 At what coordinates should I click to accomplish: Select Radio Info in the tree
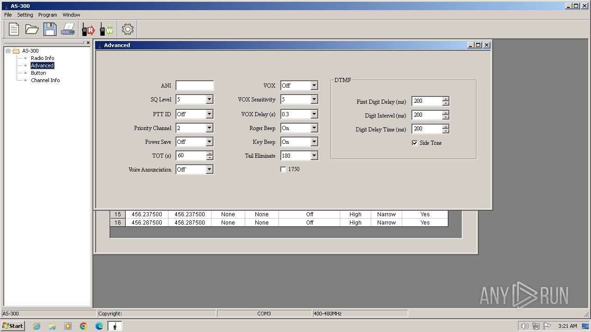[42, 58]
